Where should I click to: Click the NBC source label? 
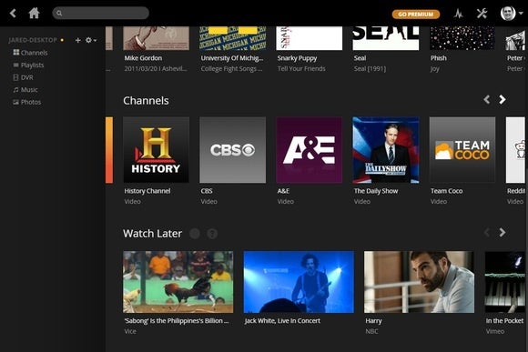371,331
